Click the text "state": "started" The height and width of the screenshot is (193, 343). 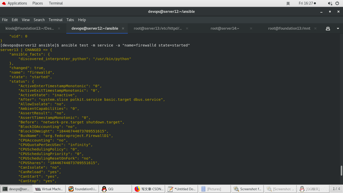(31, 77)
